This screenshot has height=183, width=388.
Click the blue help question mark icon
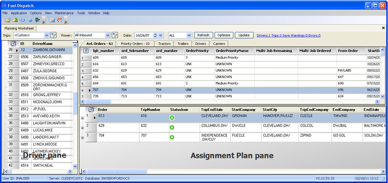30,20
